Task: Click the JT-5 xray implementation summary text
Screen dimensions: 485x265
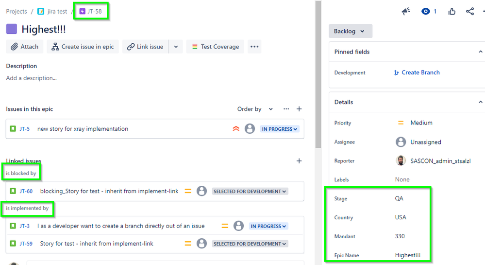Action: click(83, 129)
